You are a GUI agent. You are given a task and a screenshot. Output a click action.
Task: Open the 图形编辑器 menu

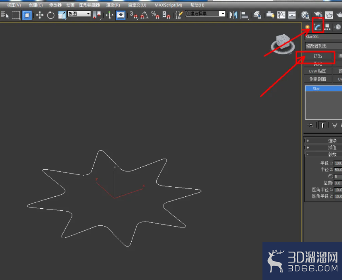pos(89,5)
